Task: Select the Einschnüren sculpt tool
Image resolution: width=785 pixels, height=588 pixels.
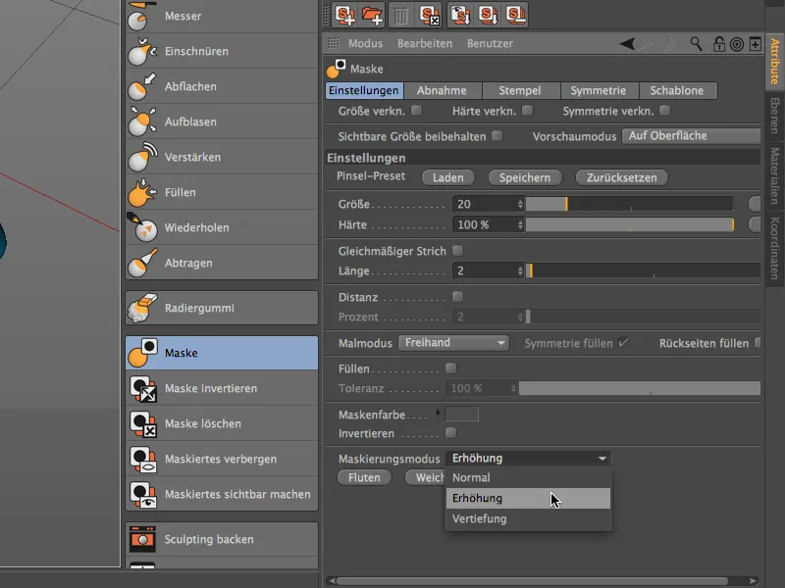Action: [222, 51]
